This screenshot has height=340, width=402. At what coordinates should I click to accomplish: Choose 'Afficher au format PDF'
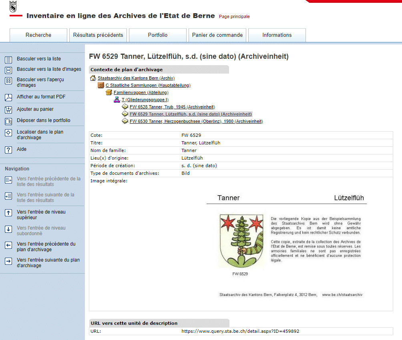tap(41, 96)
